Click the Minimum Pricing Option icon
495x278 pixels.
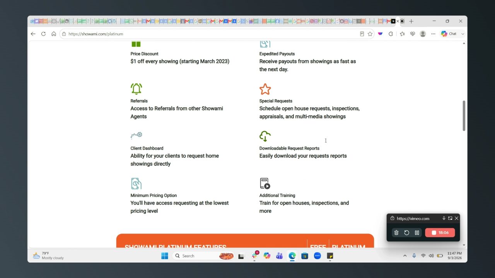pyautogui.click(x=136, y=183)
